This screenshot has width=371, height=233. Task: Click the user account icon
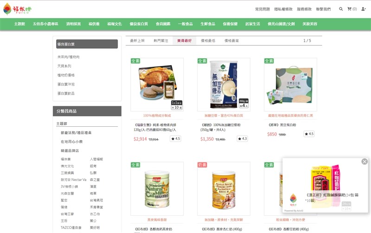[364, 9]
